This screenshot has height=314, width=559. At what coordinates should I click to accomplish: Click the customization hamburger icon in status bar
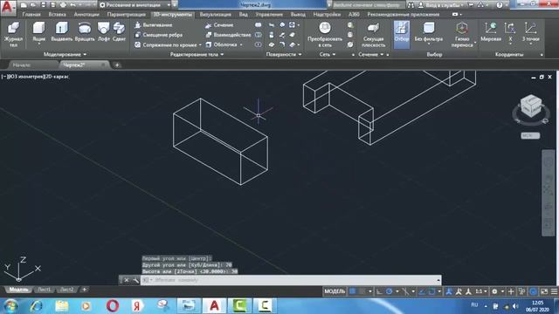(554, 291)
